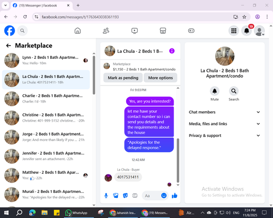Screen dimensions: 273x218
Task: Open Facebook search magnifier icon
Action: tap(22, 31)
